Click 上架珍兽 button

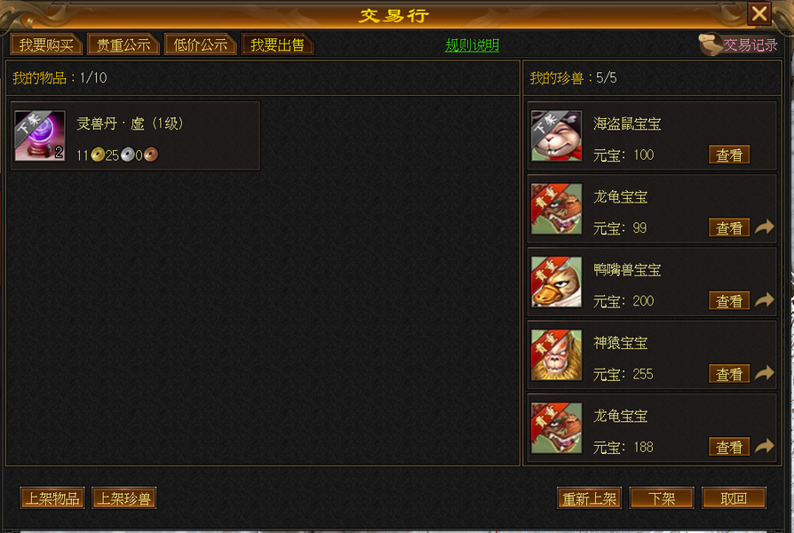(124, 498)
